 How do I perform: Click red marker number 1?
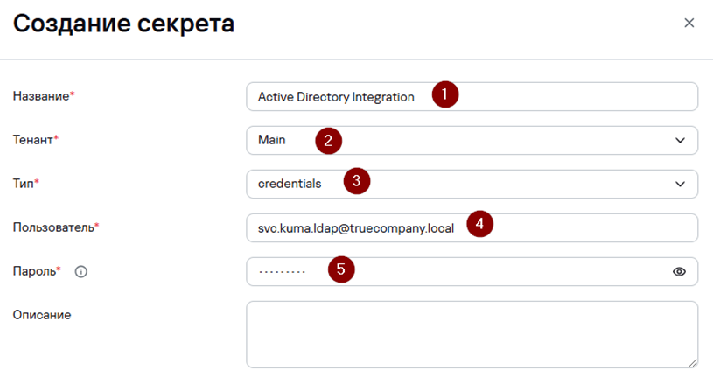coord(444,94)
